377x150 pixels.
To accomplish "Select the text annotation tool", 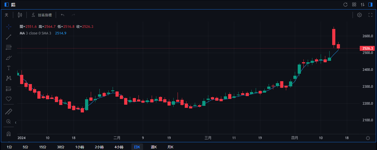I will point(9,68).
